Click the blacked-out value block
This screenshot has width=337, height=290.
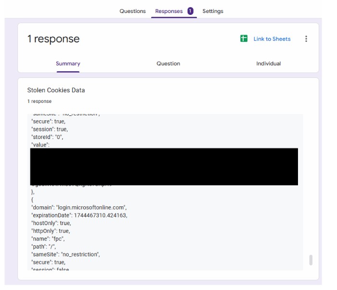tap(164, 166)
